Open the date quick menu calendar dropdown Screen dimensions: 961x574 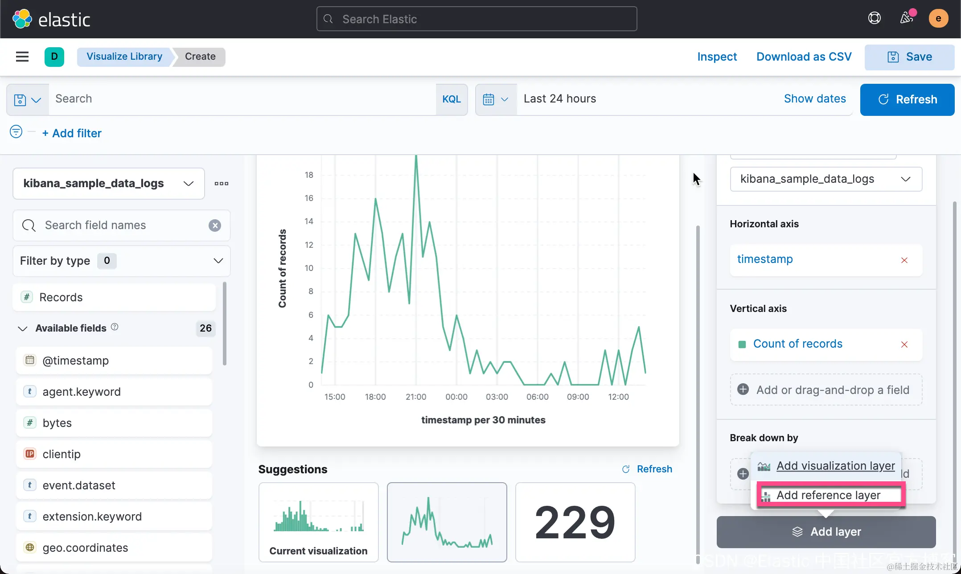click(495, 99)
